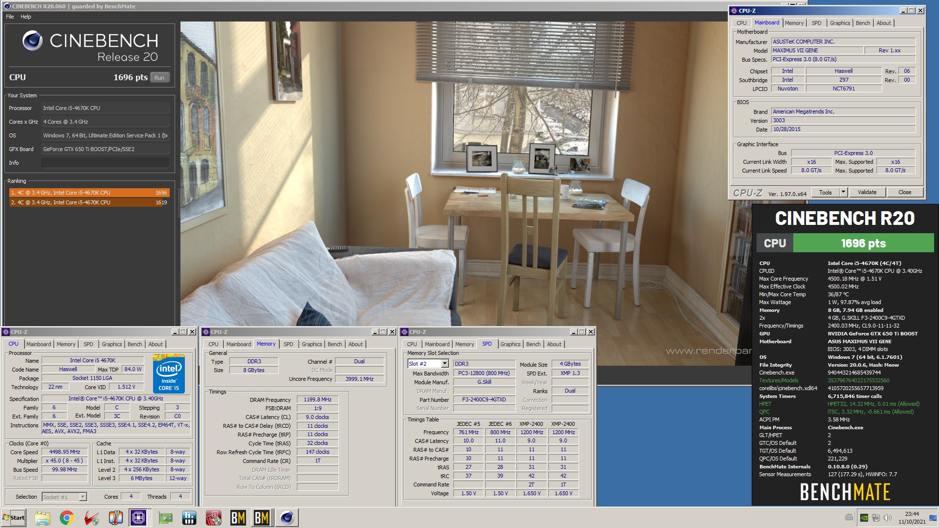Select first ranking entry scoring 1696
939x528 pixels.
(89, 193)
